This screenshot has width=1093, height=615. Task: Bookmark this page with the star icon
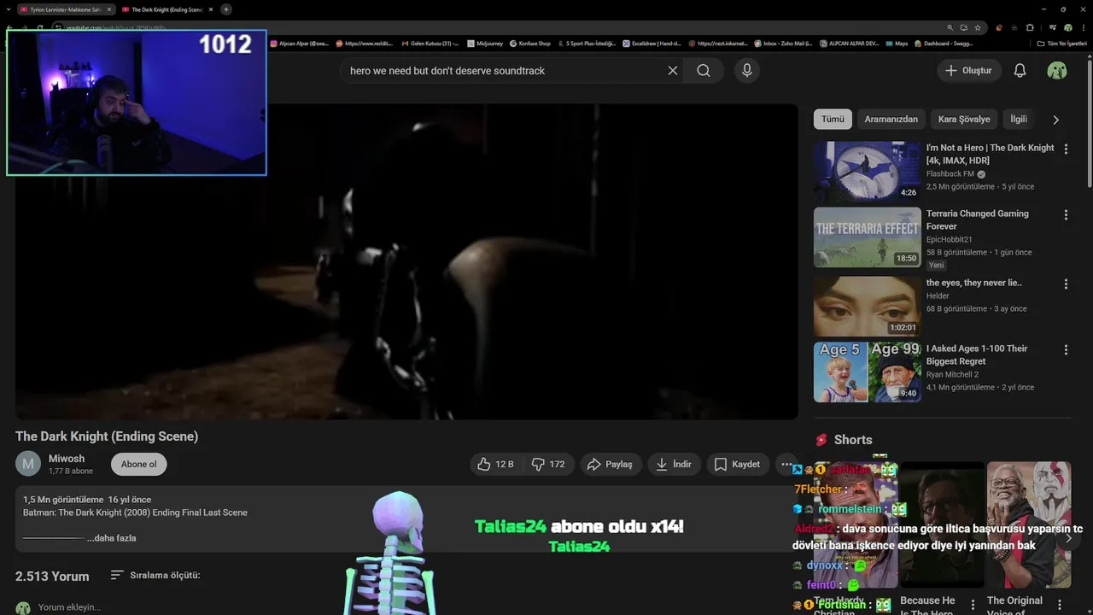978,27
